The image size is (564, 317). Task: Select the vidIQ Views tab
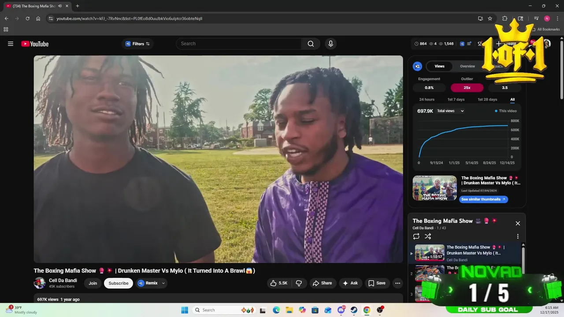click(440, 66)
